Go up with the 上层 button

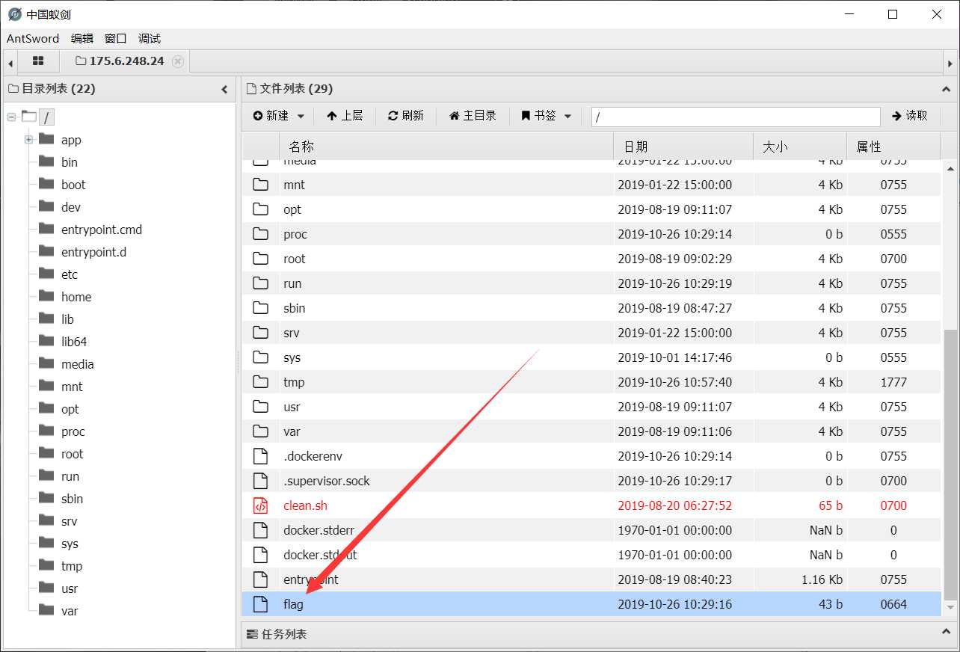(345, 116)
